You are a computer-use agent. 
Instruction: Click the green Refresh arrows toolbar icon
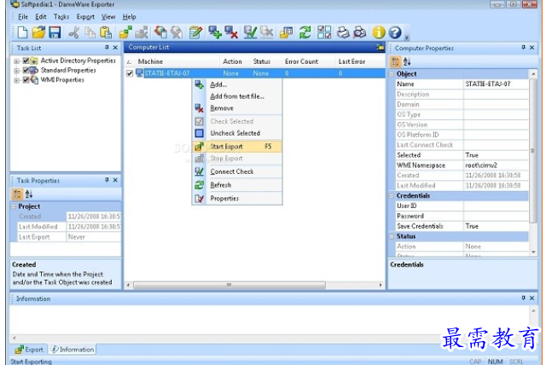pos(304,32)
